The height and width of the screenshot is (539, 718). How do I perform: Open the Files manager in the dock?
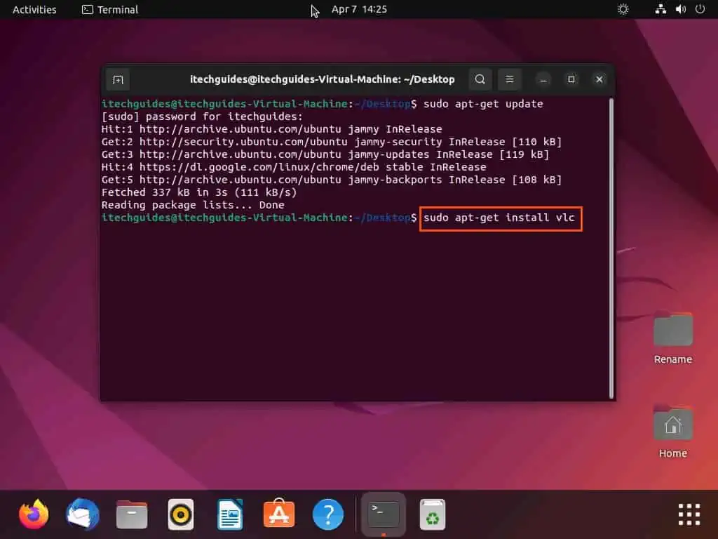click(131, 514)
